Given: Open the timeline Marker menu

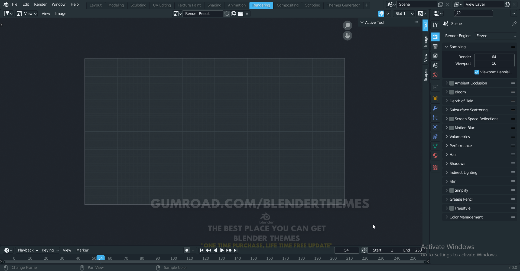Looking at the screenshot, I should tap(82, 250).
